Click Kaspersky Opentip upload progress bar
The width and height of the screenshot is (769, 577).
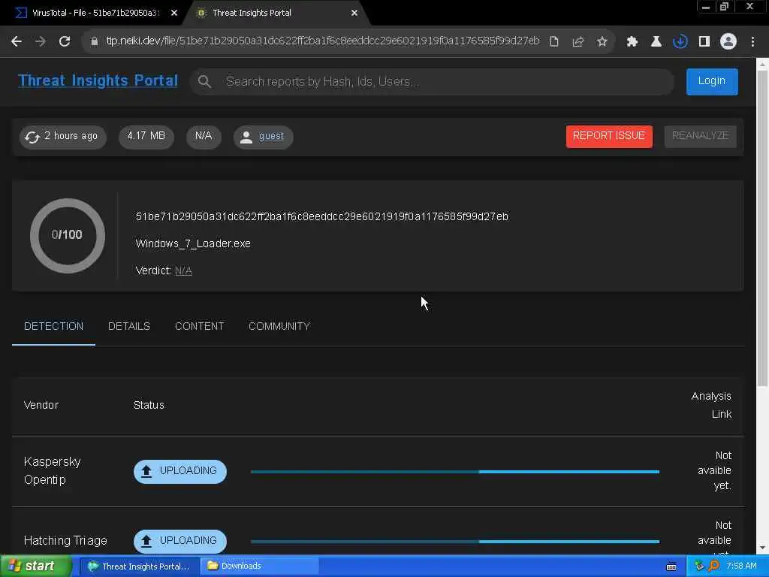pos(454,472)
